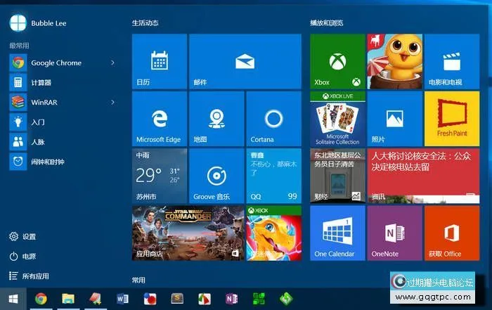
Task: Click the 获取 Office tile
Action: tap(451, 233)
